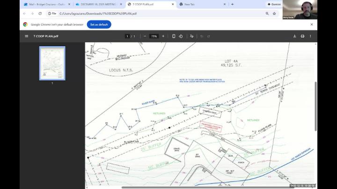Dismiss the default browser notification bar
Screen dimensions: 337x189
tap(312, 24)
